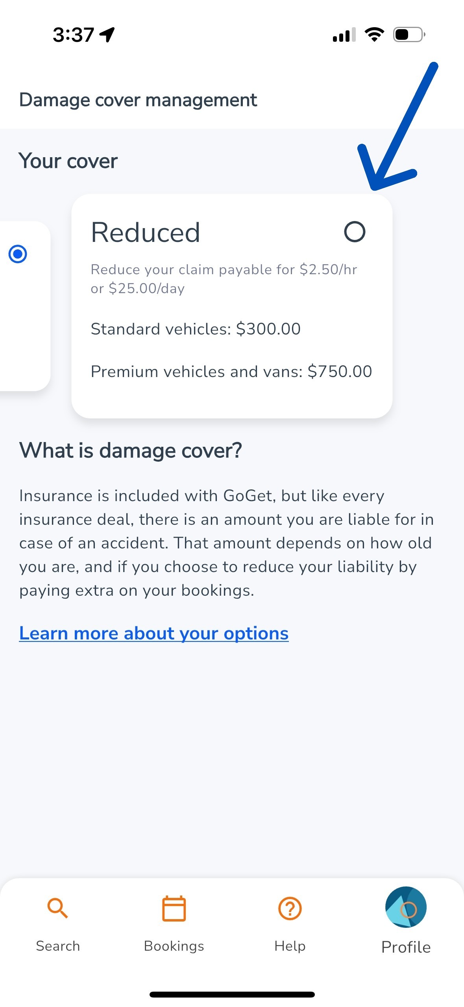Image resolution: width=464 pixels, height=1007 pixels.
Task: Select the currently checked cover radio button
Action: pyautogui.click(x=18, y=254)
